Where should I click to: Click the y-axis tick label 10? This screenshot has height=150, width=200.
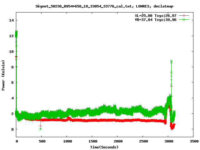[11, 51]
